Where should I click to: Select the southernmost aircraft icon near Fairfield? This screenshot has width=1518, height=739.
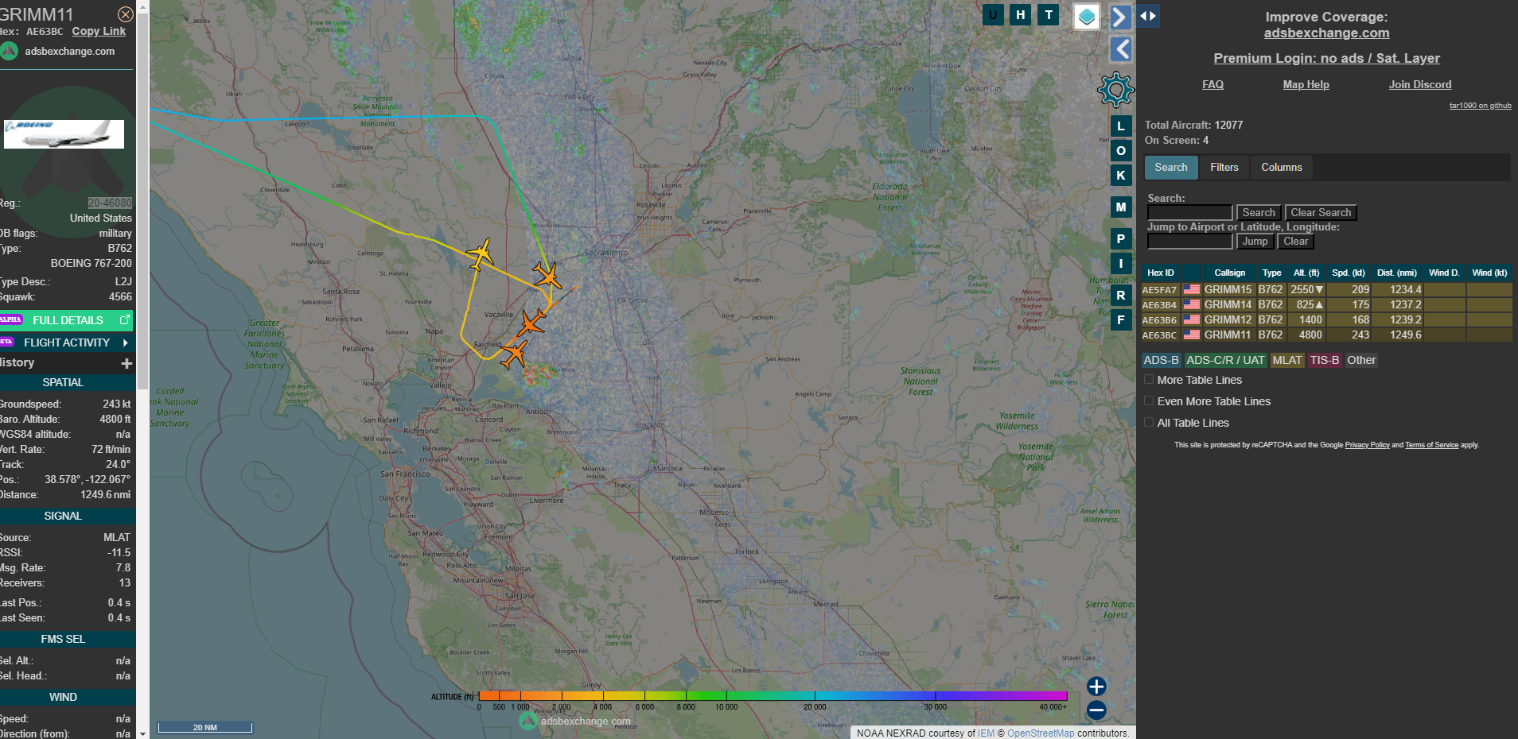coord(514,354)
